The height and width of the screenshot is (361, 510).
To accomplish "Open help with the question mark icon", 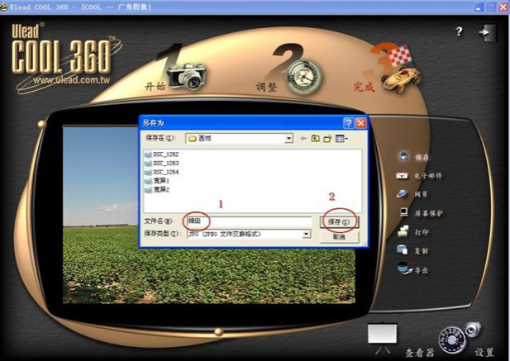I will click(x=459, y=31).
